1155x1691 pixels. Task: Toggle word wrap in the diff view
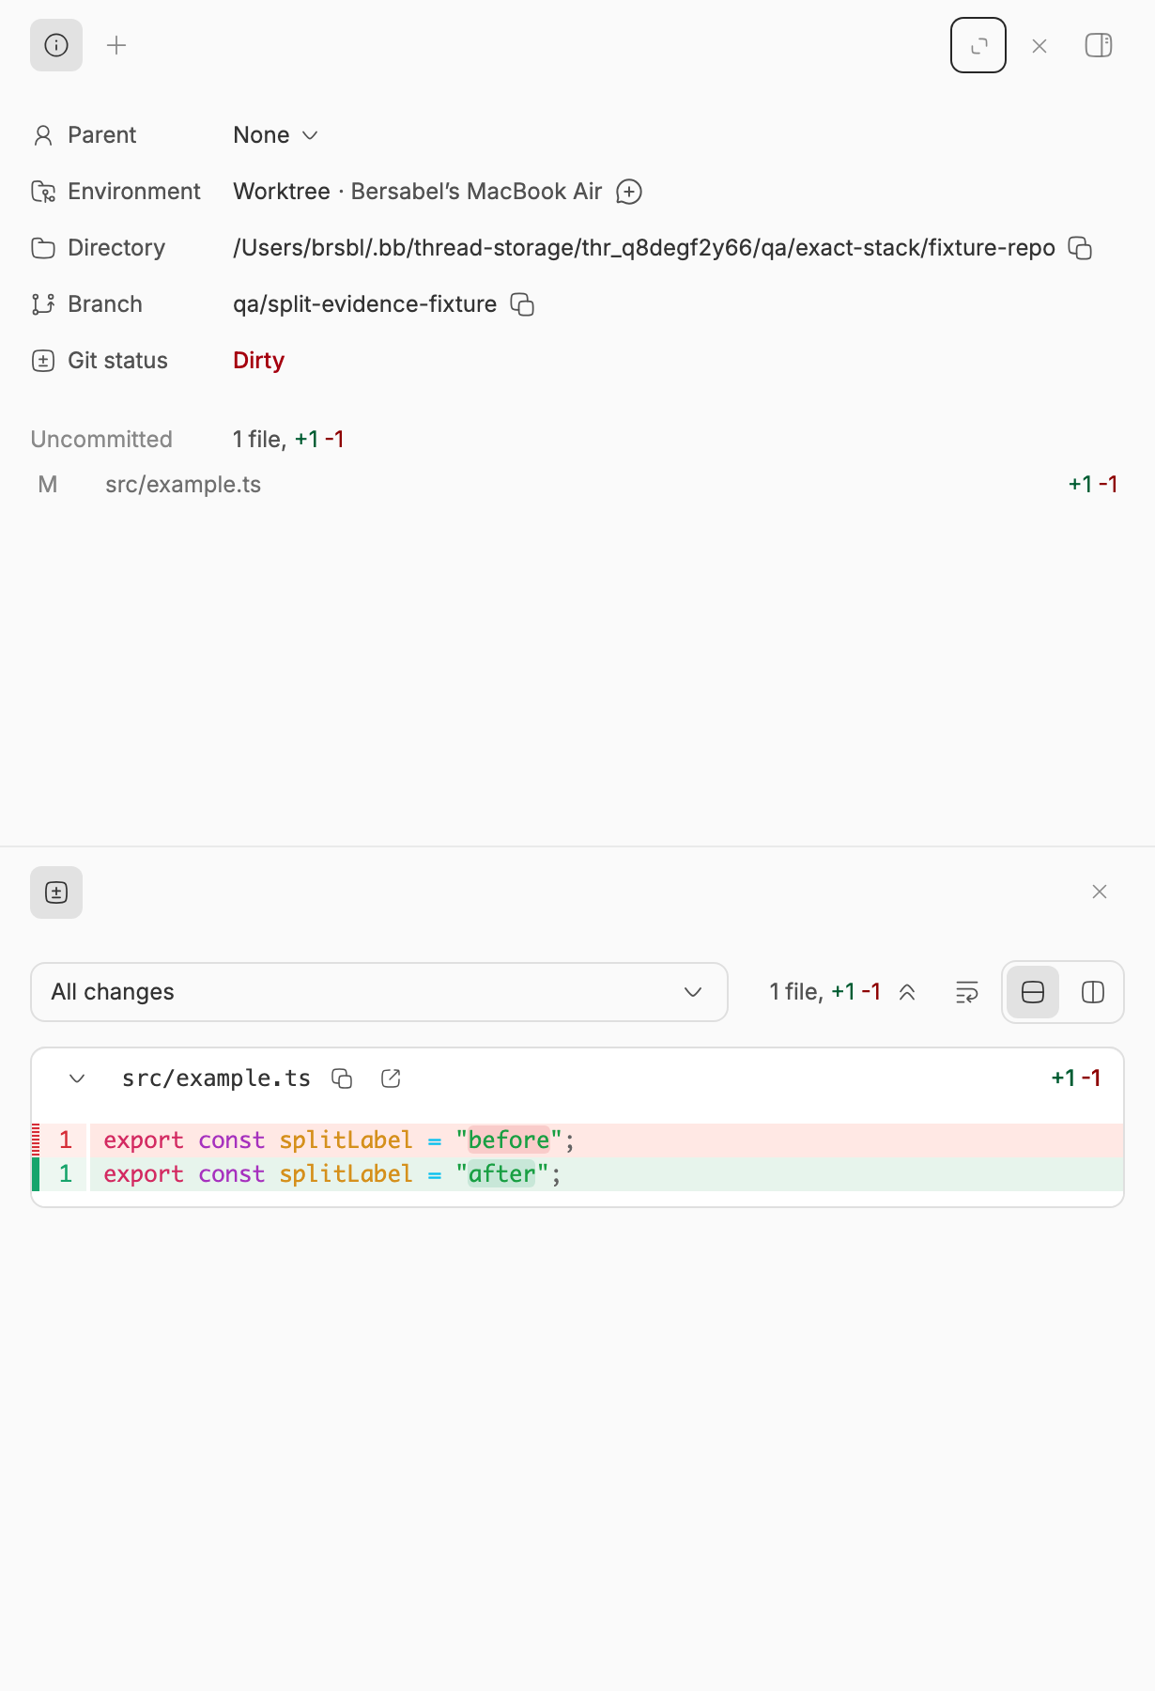point(967,992)
